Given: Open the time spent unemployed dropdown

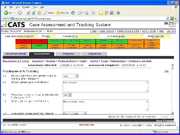Looking at the screenshot, I should click(x=74, y=113).
